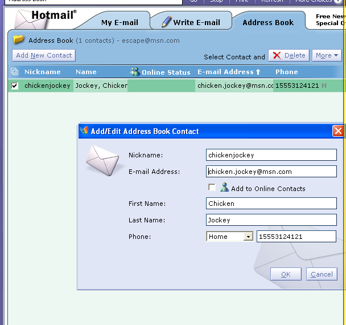The height and width of the screenshot is (325, 346).
Task: Click the envelope picture inside the contact dialog
Action: click(104, 160)
